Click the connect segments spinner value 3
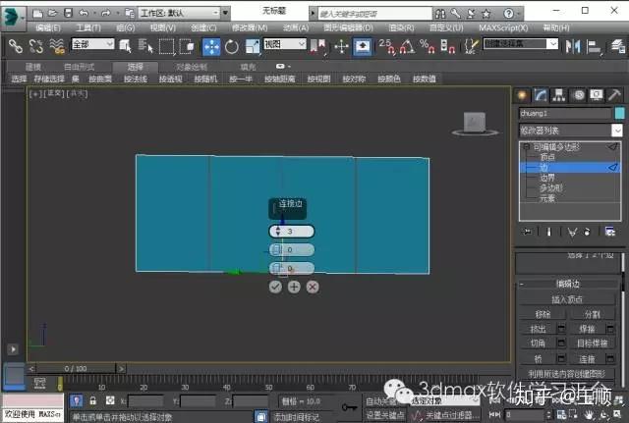 (x=292, y=231)
